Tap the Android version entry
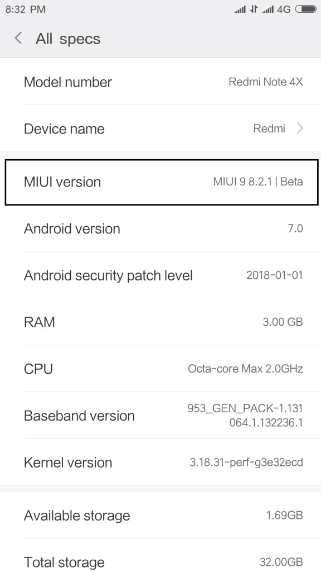 160,228
